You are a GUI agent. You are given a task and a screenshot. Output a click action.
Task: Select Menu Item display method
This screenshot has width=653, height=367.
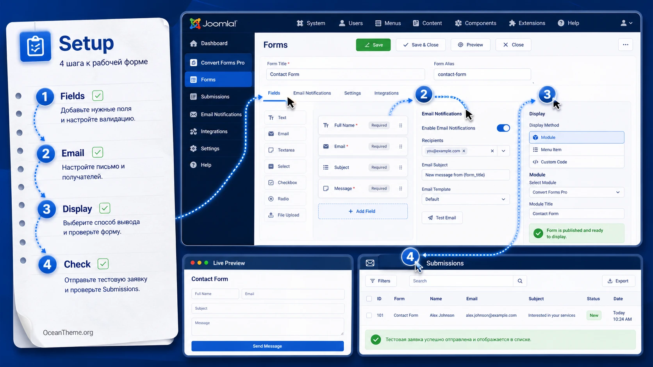click(576, 150)
